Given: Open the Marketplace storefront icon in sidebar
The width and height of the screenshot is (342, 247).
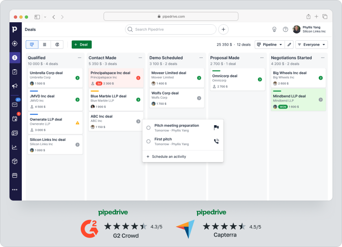Looking at the screenshot, I should tap(15, 175).
